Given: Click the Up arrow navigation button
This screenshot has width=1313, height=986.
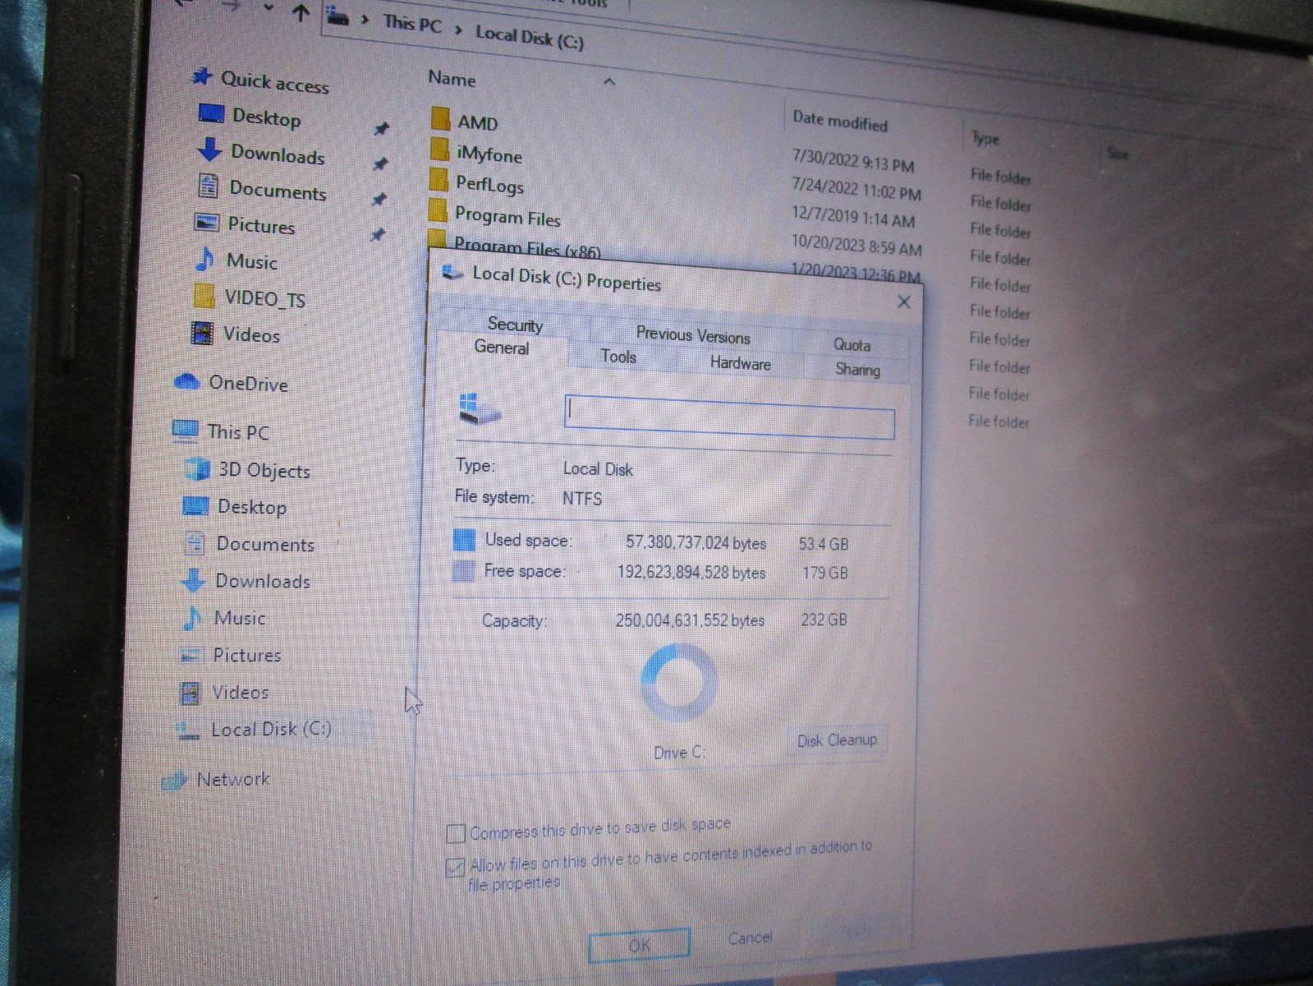Looking at the screenshot, I should [301, 12].
